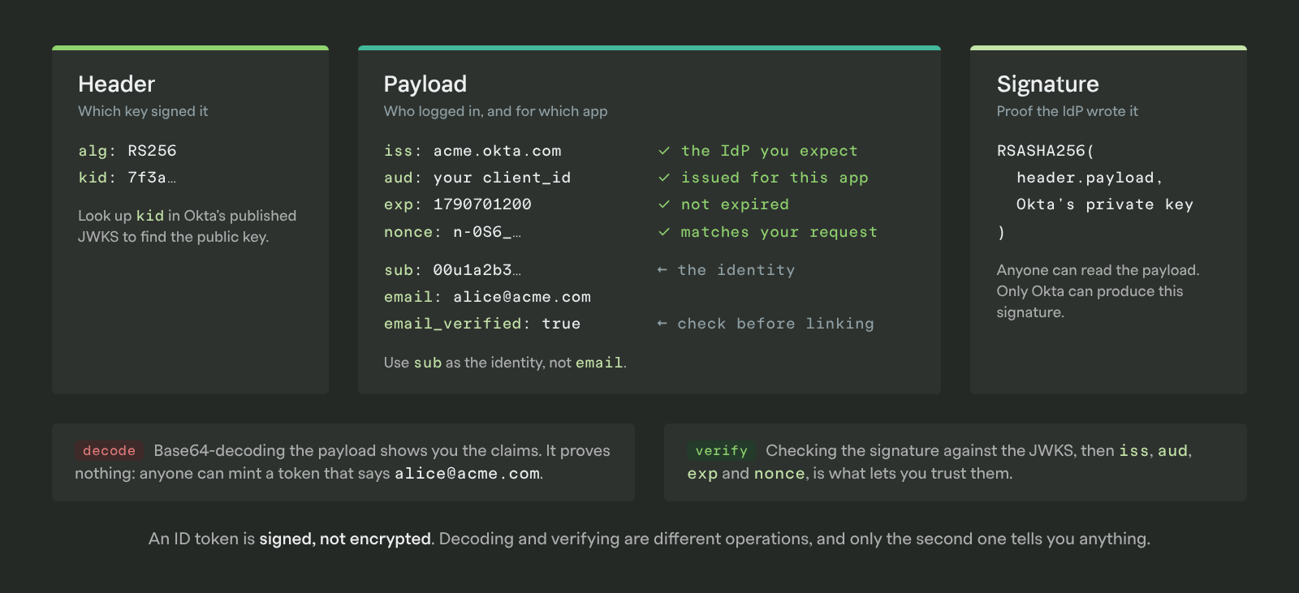The width and height of the screenshot is (1299, 593).
Task: Click the annotation text "check before linking"
Action: pyautogui.click(x=776, y=324)
